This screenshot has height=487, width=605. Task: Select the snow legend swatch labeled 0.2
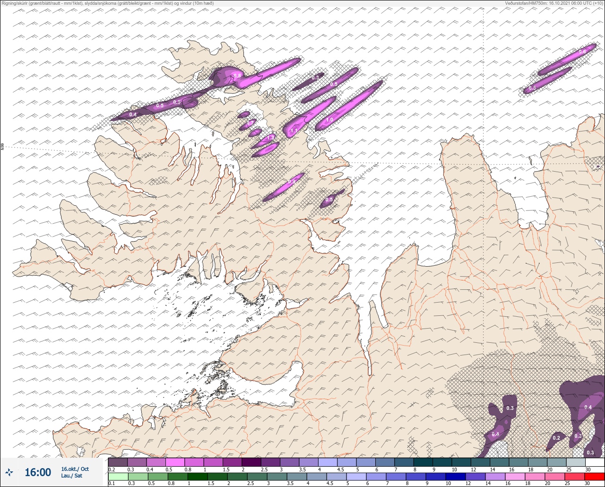coord(118,462)
